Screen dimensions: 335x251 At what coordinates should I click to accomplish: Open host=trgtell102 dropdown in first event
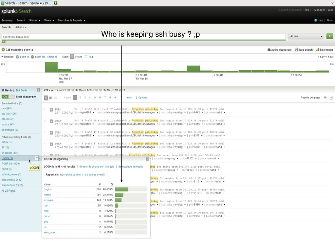[93, 113]
